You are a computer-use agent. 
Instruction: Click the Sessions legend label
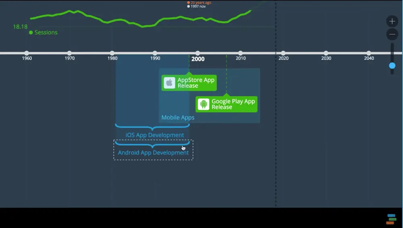coord(46,32)
